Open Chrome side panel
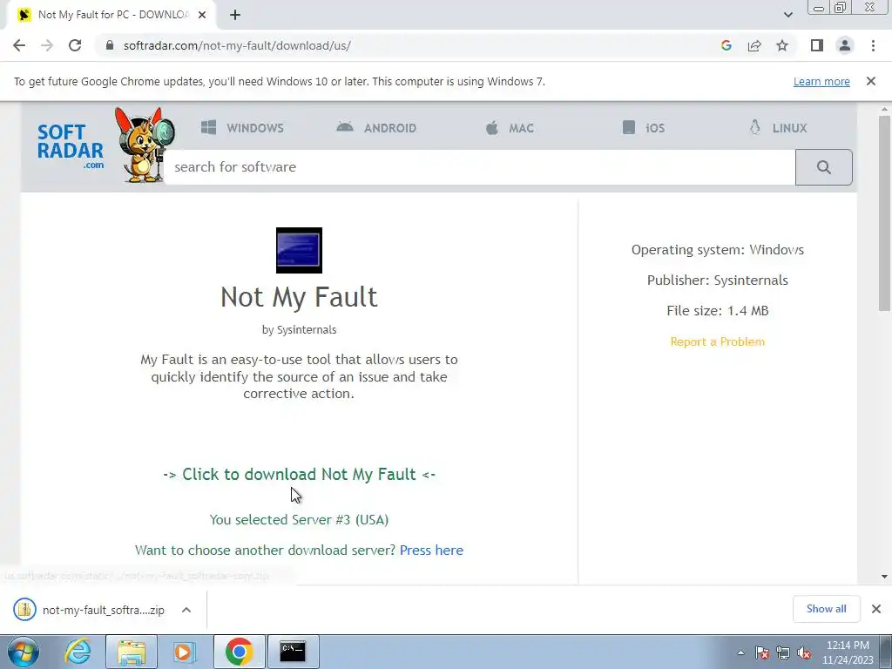The width and height of the screenshot is (892, 669). tap(817, 45)
